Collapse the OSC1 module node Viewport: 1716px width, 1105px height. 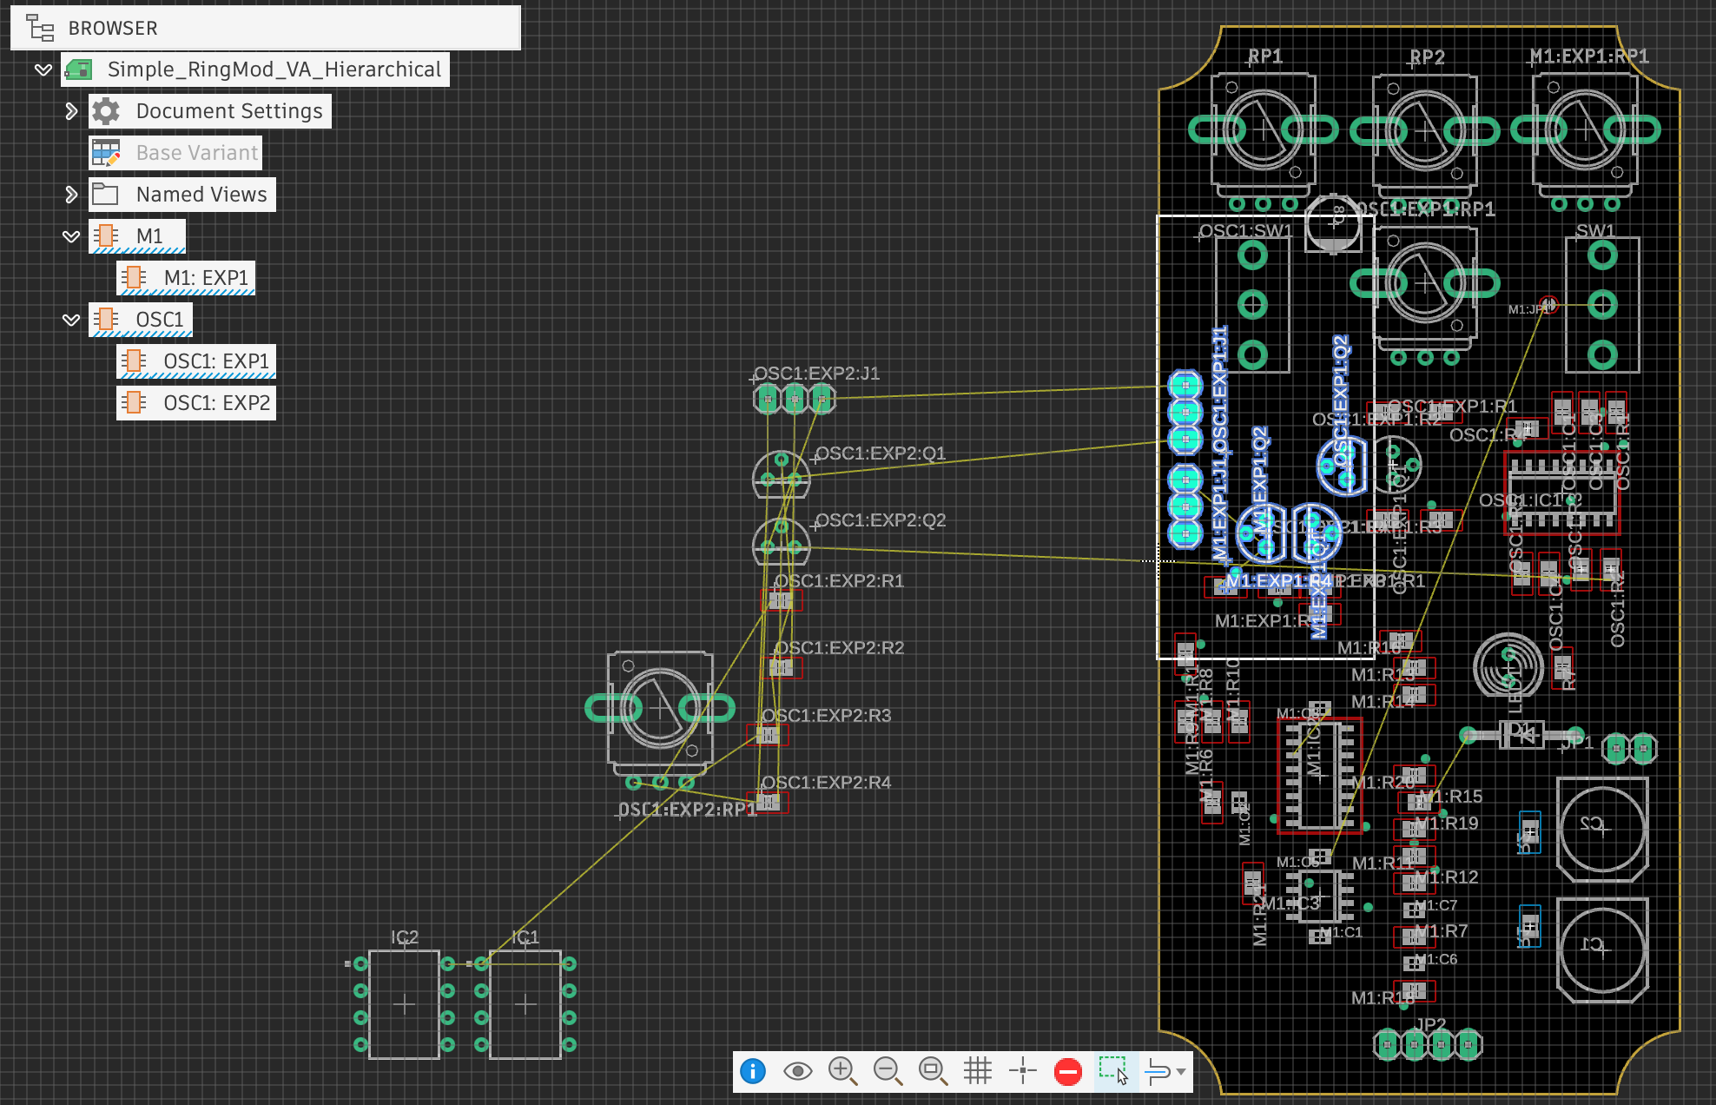(x=71, y=320)
